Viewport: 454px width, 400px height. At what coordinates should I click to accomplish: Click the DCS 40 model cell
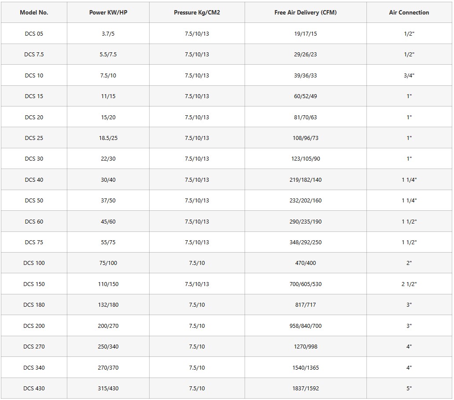pos(34,180)
